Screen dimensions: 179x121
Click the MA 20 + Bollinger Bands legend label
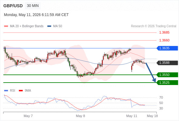27,26
